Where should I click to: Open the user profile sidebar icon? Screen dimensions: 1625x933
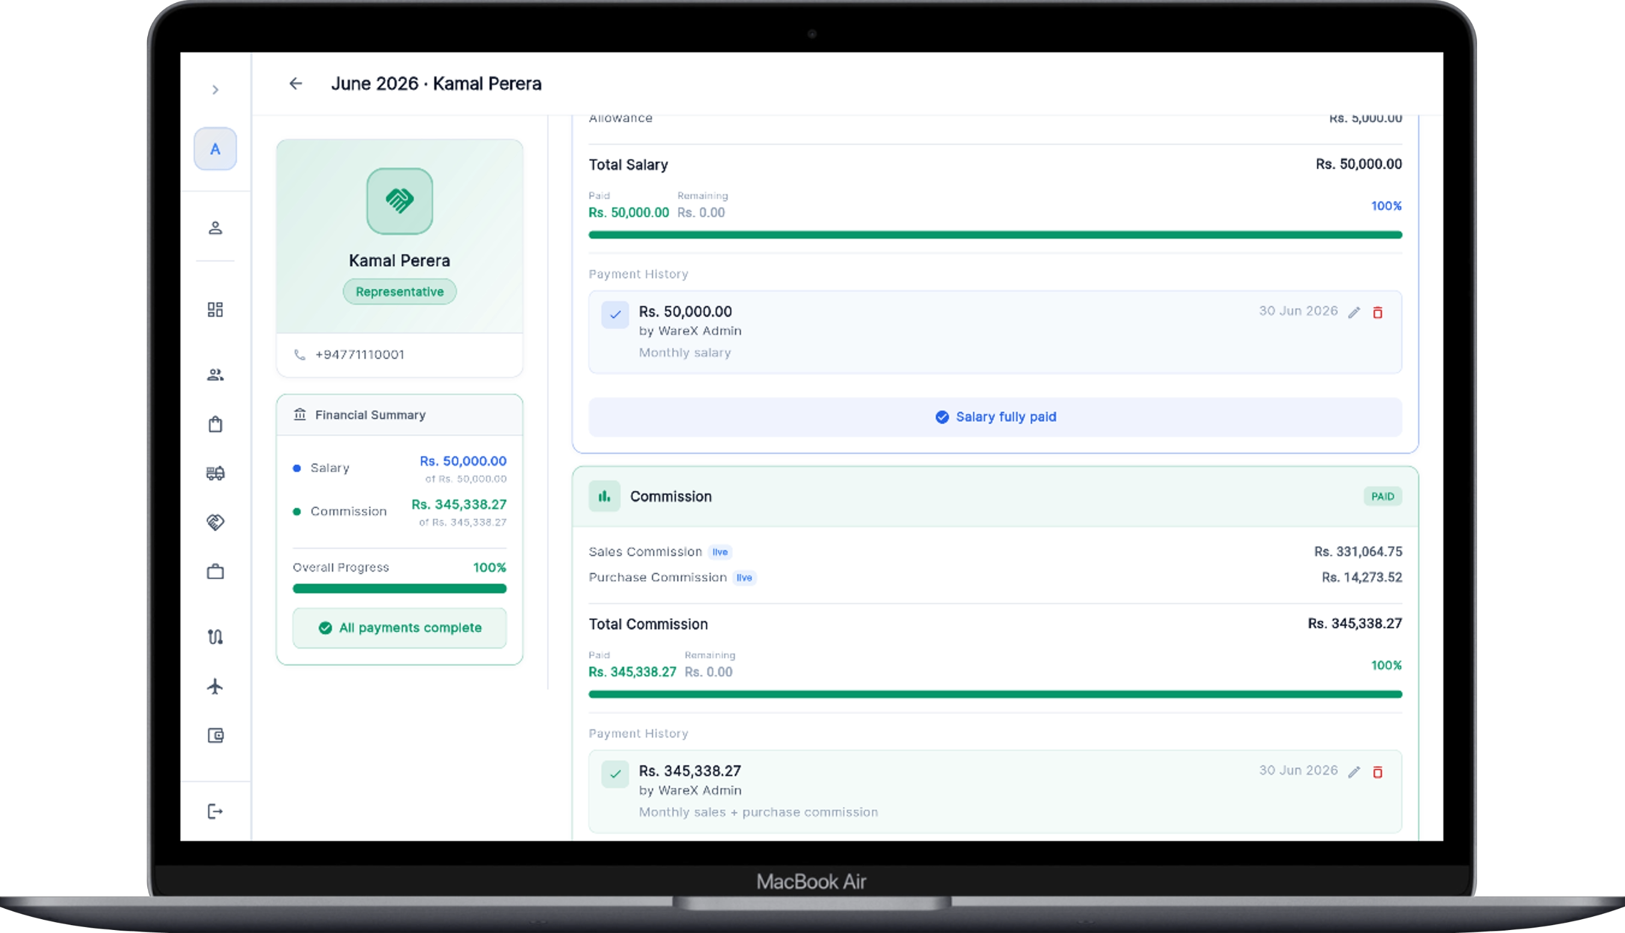click(x=215, y=228)
